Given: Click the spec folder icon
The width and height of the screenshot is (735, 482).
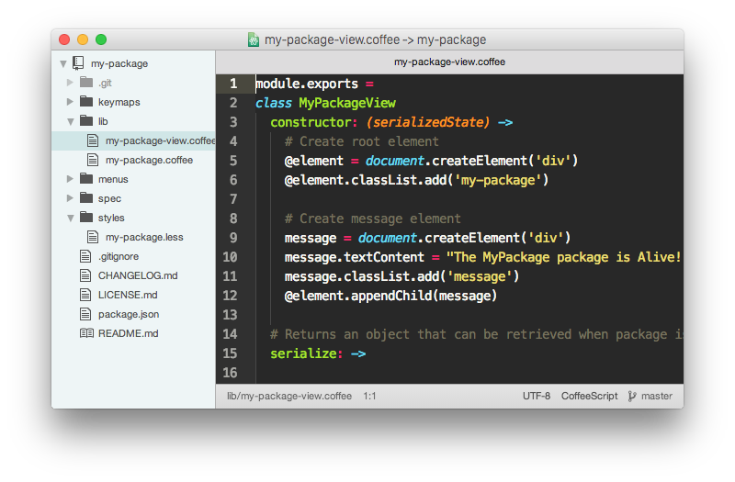Looking at the screenshot, I should [86, 198].
